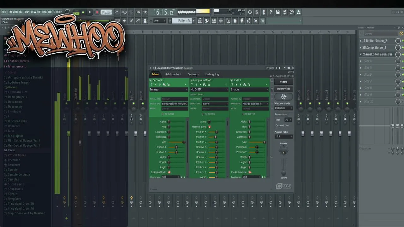Select the previous preset arrow in ZGameEditor title bar

[x=277, y=68]
